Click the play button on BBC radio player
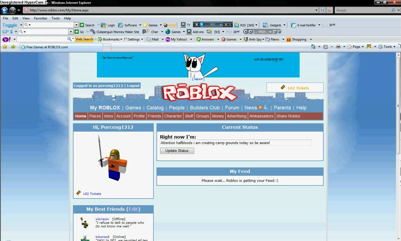This screenshot has height=241, width=401. (202, 24)
